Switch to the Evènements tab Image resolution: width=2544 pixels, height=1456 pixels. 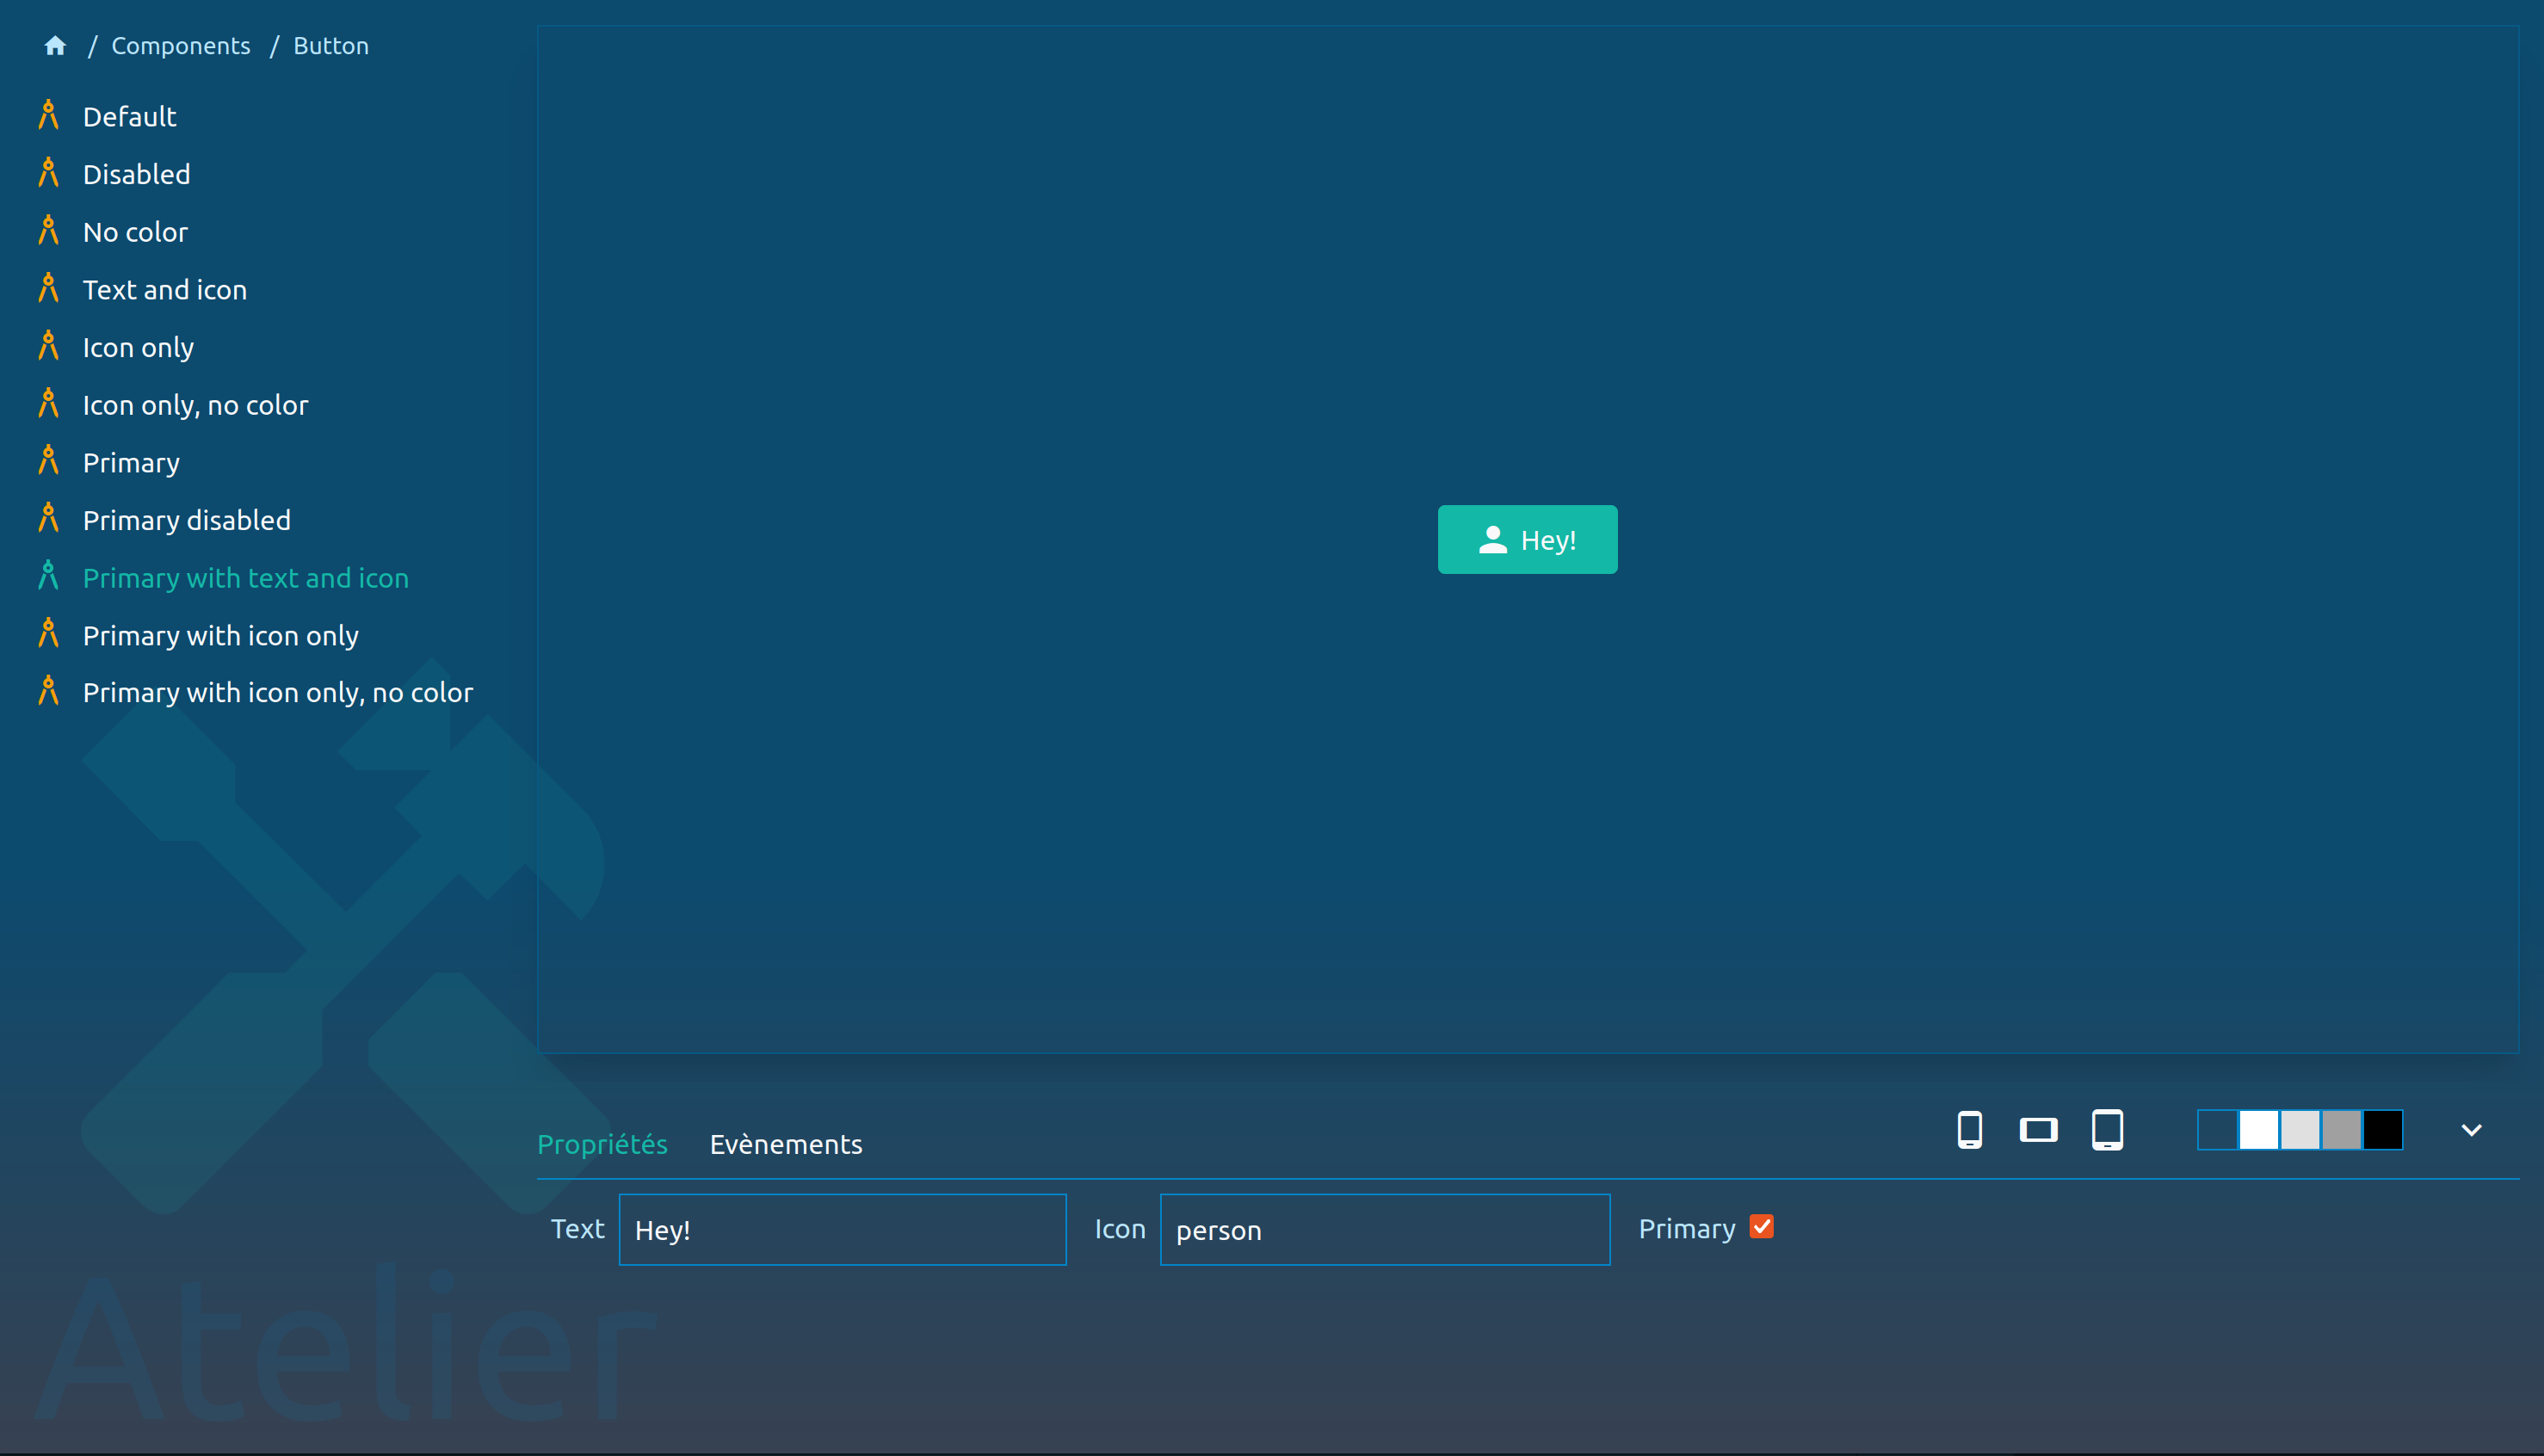[x=787, y=1143]
